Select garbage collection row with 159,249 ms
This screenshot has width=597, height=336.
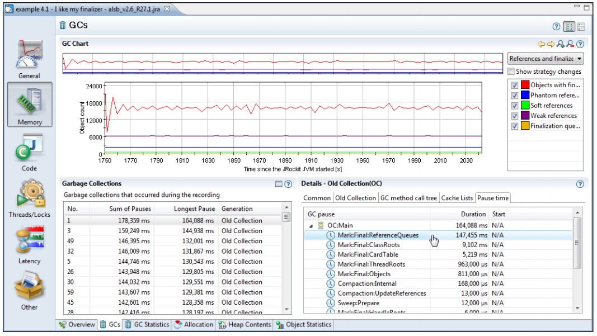click(x=173, y=230)
